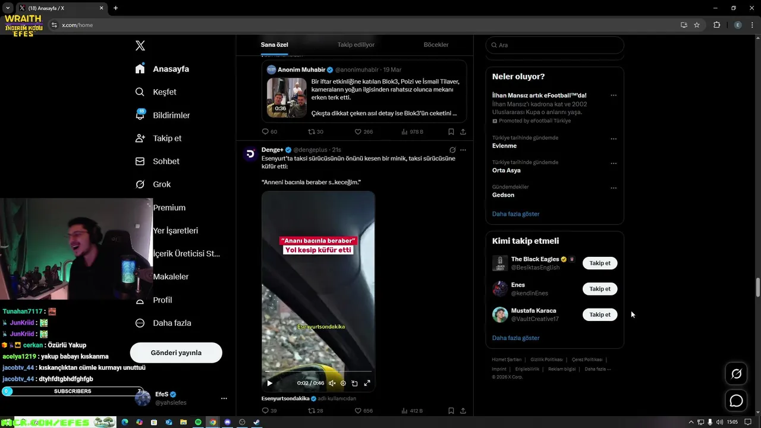Viewport: 761px width, 428px height.
Task: Open Grok from sidebar
Action: [153, 184]
